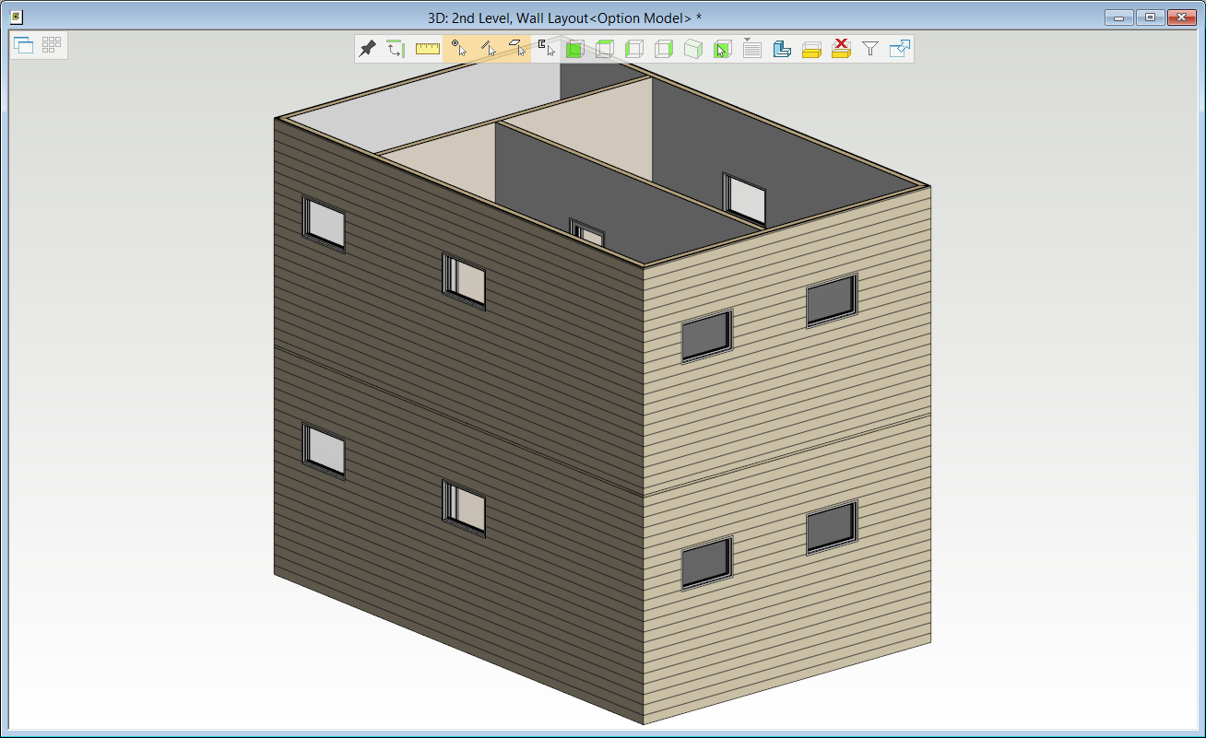1206x738 pixels.
Task: Open the list dropdown with arrow
Action: [x=751, y=49]
